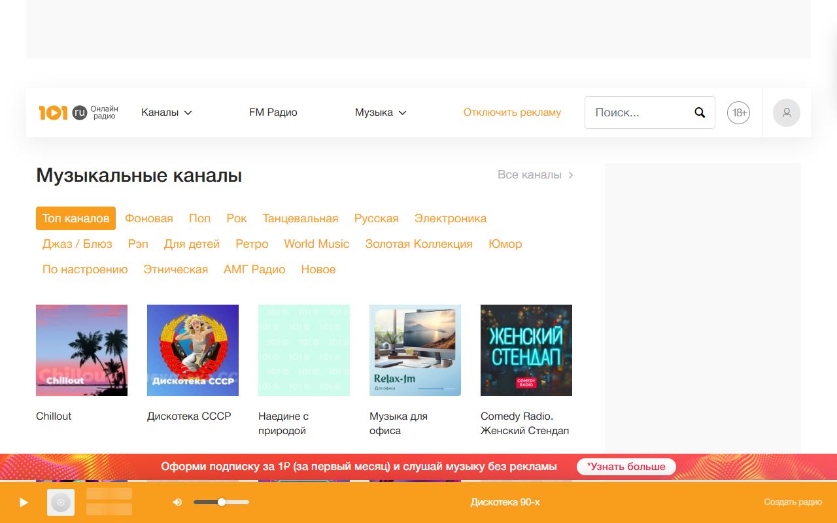This screenshot has height=523, width=837.
Task: Select the Юмор genre tab
Action: coord(505,244)
